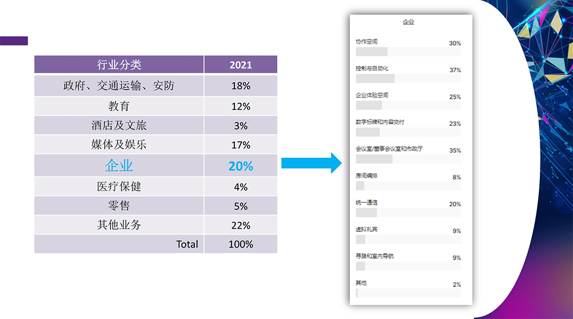Select the highlighted 企业 table row label
Screen dimensions: 573x319
pyautogui.click(x=119, y=166)
